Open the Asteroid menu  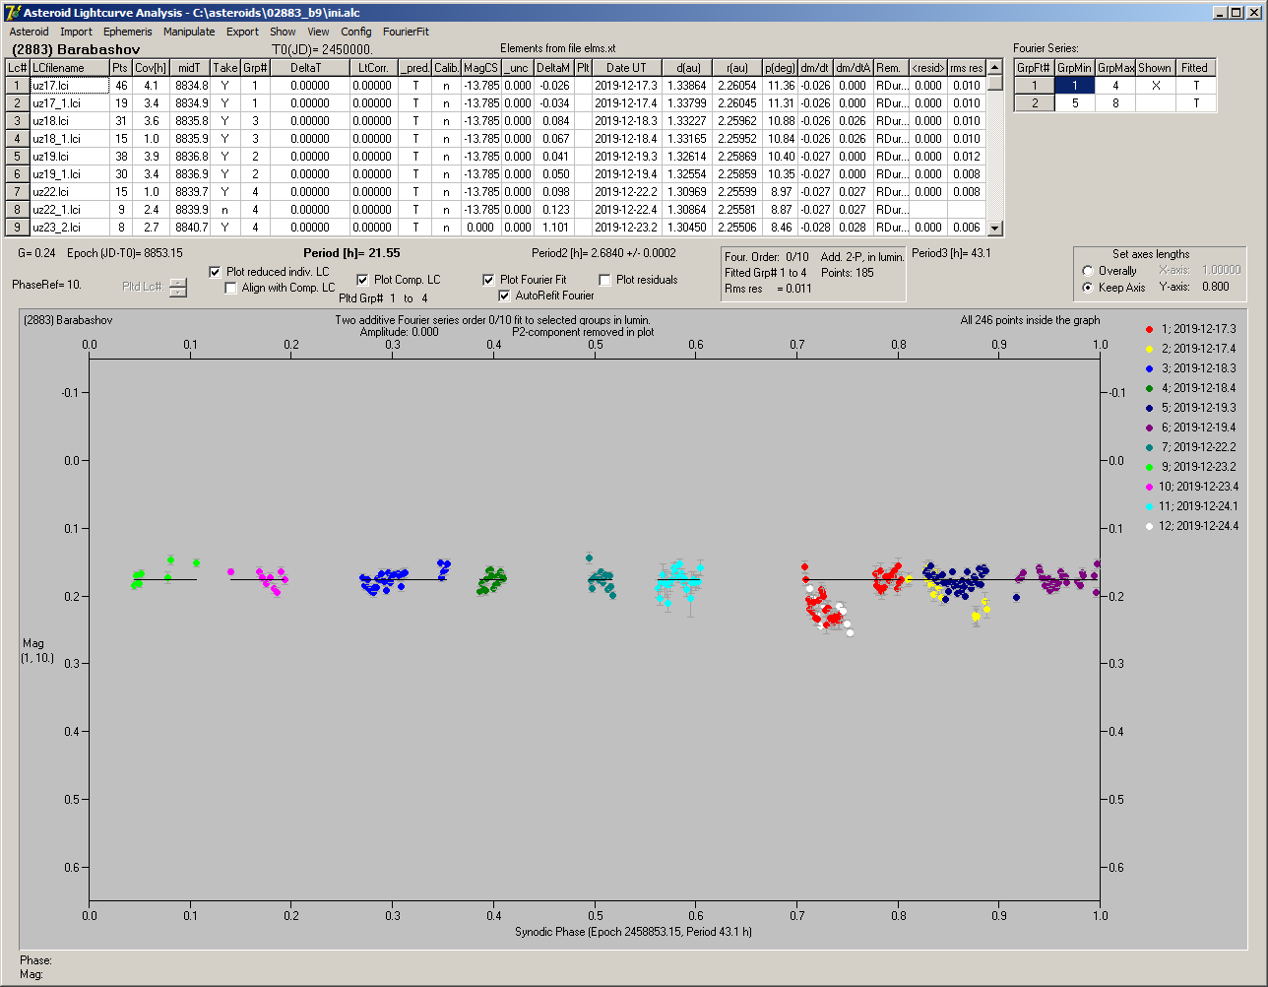pyautogui.click(x=29, y=32)
